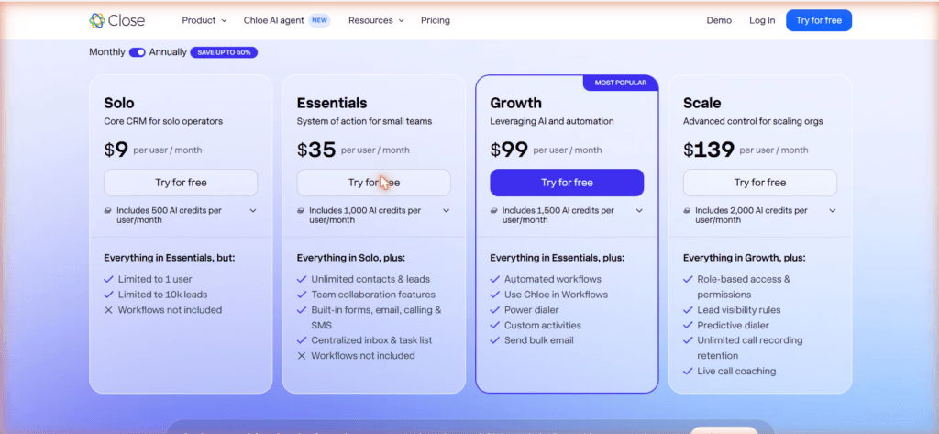Image resolution: width=939 pixels, height=434 pixels.
Task: Open the Close logo homepage link
Action: pos(116,20)
